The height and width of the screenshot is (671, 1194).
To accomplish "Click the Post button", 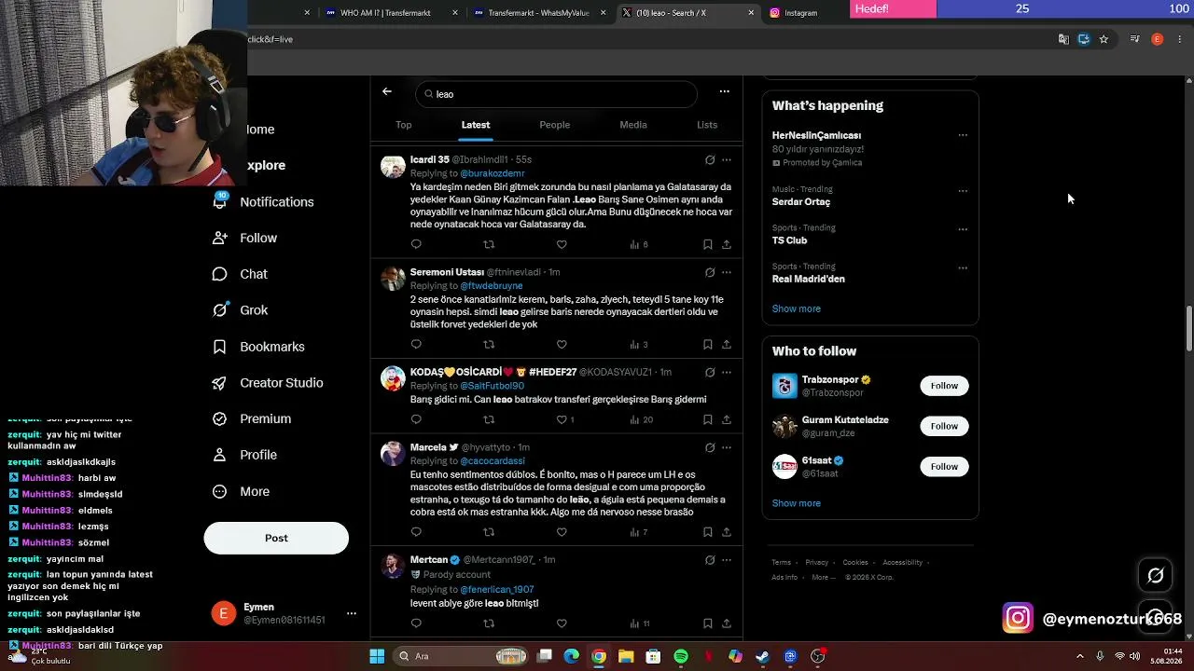I will (x=276, y=538).
